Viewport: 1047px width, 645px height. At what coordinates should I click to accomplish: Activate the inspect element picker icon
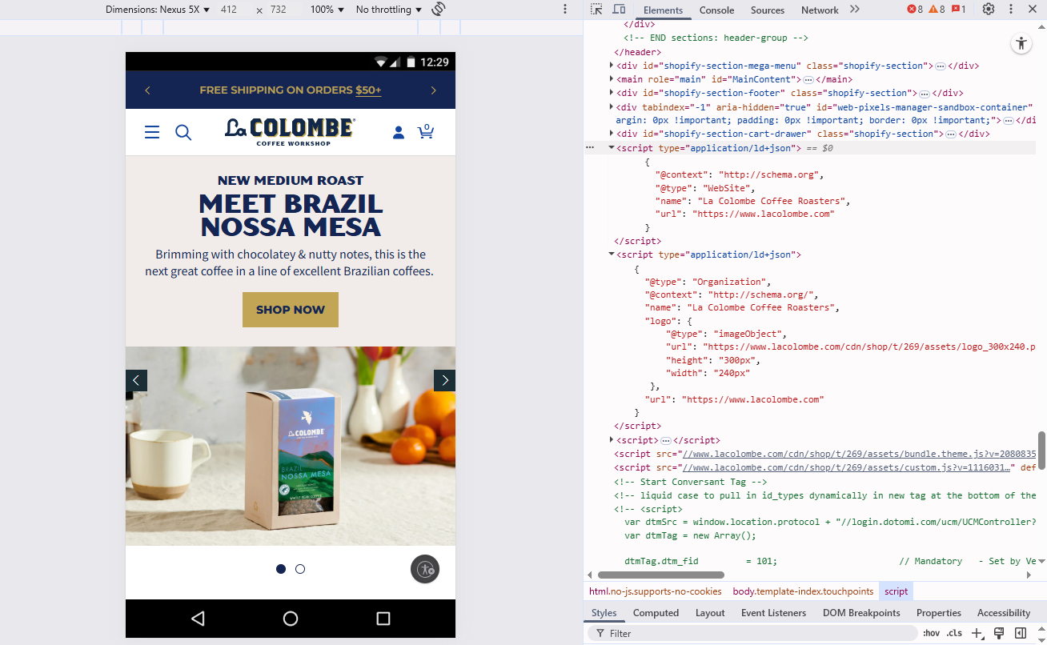(596, 10)
